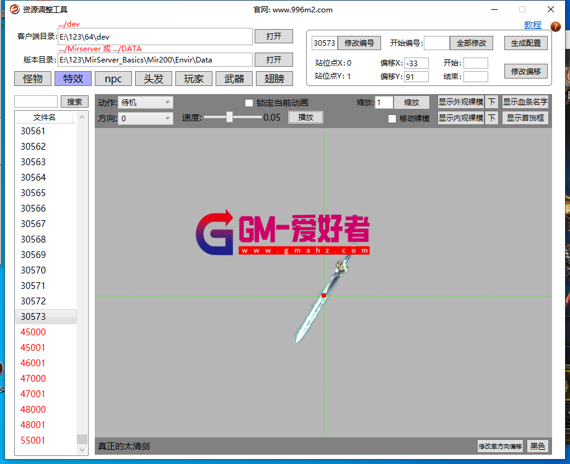Click the 修改单方向偏移 button
Image resolution: width=570 pixels, height=464 pixels.
[x=500, y=446]
